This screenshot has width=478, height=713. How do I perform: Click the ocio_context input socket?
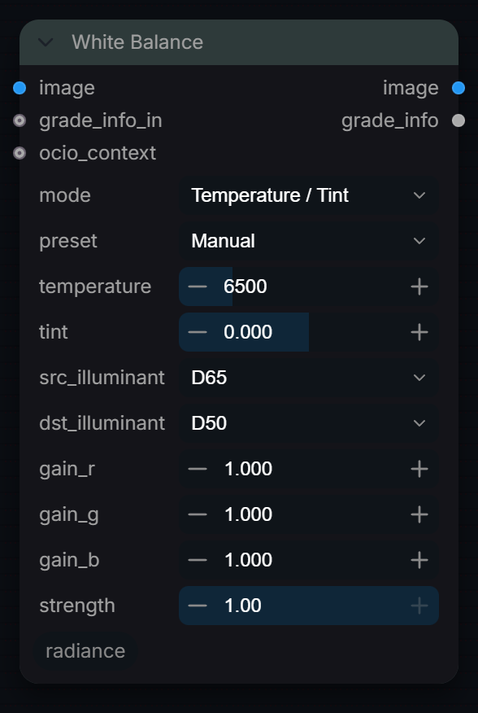coord(20,153)
